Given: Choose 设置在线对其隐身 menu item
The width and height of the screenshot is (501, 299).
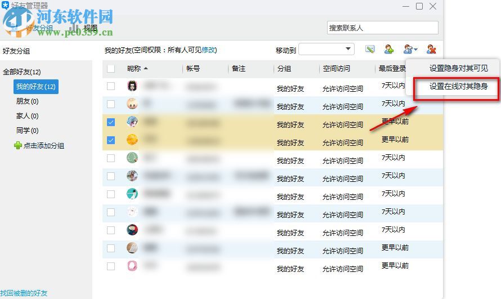Looking at the screenshot, I should pos(459,86).
